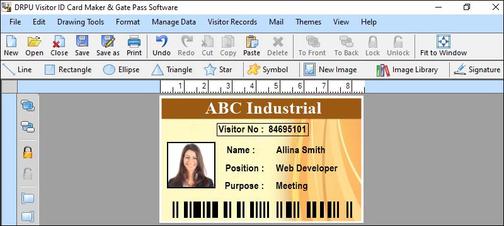Select the Name : label on card
This screenshot has height=226, width=504.
pos(241,150)
